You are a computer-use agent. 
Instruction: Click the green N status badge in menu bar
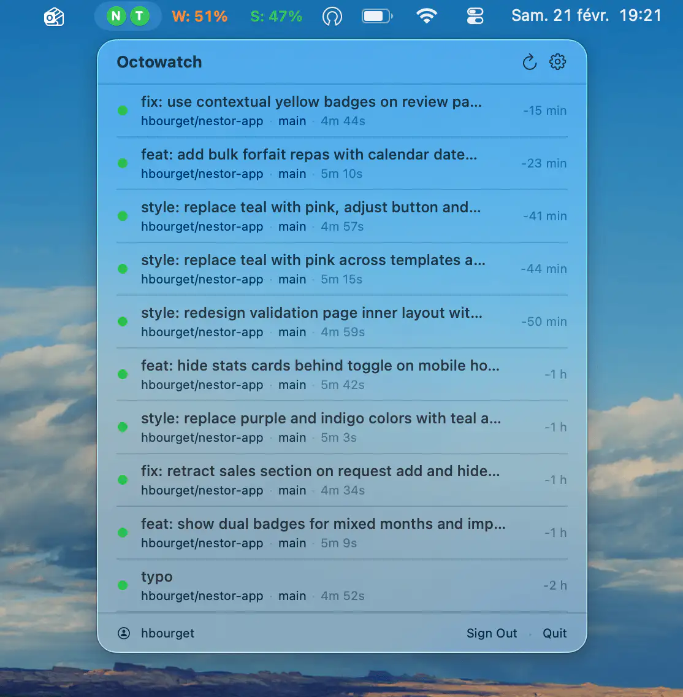[x=116, y=17]
